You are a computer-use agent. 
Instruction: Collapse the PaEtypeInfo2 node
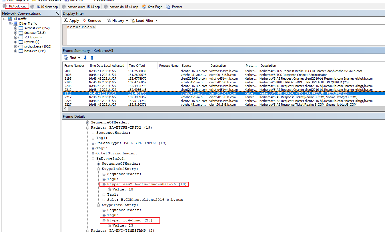pos(93,158)
